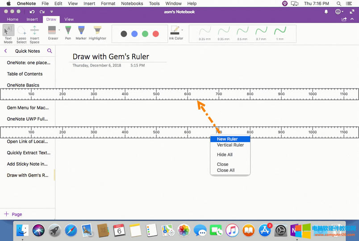
Task: Click the page title Draw with Gem's Ruler
Action: 111,56
